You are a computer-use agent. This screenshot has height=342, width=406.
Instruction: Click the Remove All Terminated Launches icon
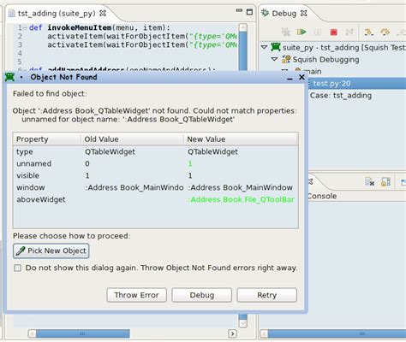285,32
